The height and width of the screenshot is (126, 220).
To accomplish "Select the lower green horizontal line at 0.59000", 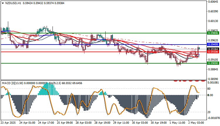I will tap(104, 63).
